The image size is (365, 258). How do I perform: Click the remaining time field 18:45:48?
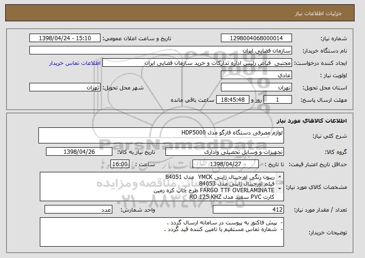233,100
